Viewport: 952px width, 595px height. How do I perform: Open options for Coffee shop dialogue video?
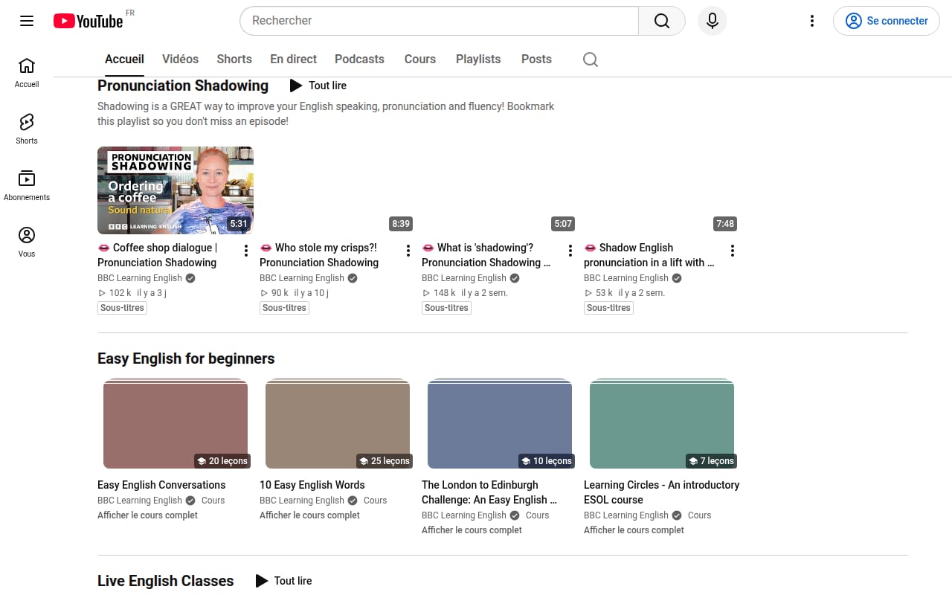pos(246,251)
